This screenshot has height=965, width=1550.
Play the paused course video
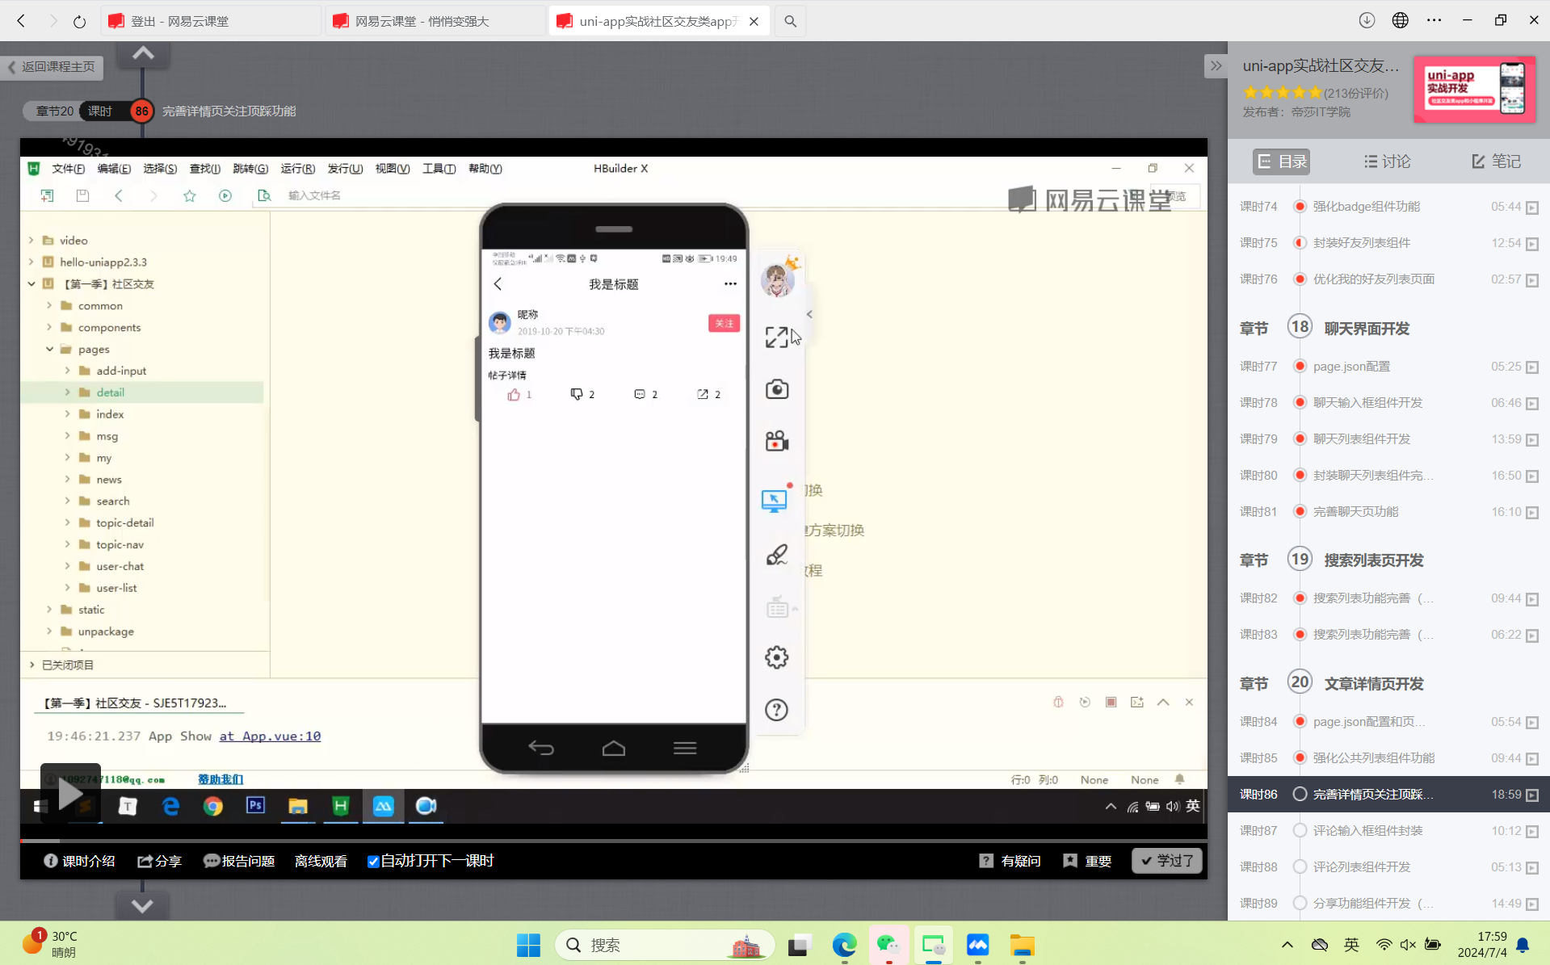(70, 793)
